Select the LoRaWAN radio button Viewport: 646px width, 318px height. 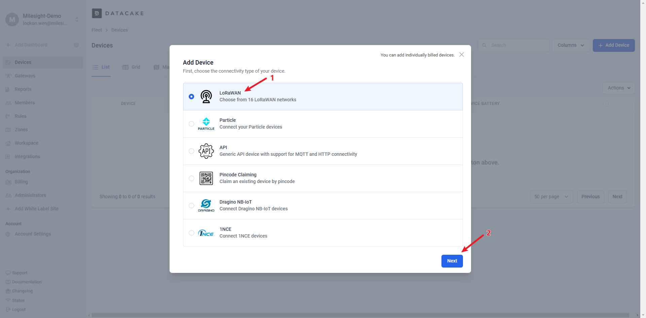[191, 97]
